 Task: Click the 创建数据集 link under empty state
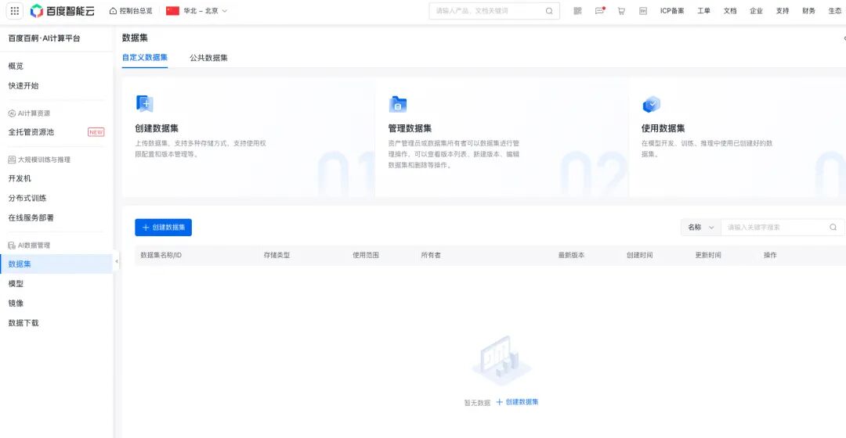click(x=518, y=402)
